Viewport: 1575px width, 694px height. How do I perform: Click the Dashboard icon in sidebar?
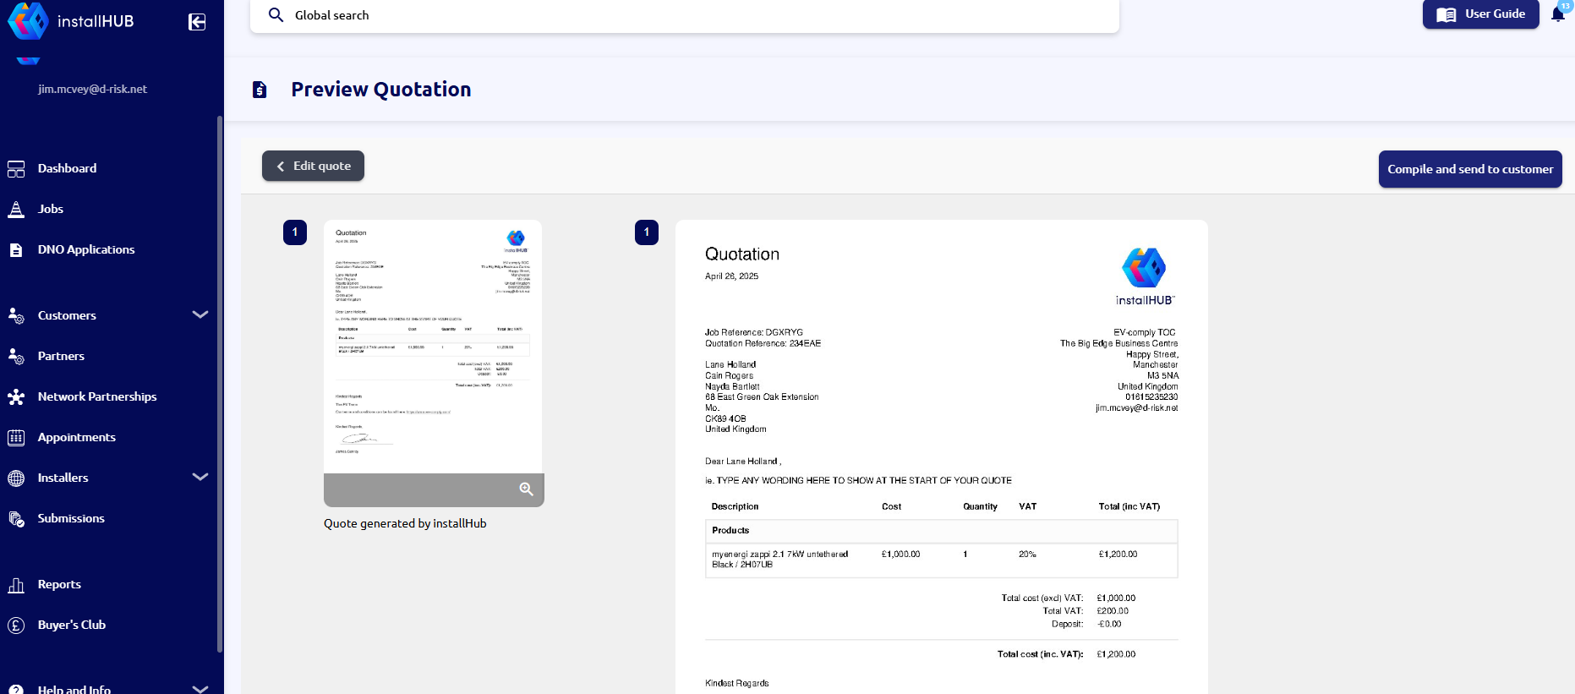[16, 169]
